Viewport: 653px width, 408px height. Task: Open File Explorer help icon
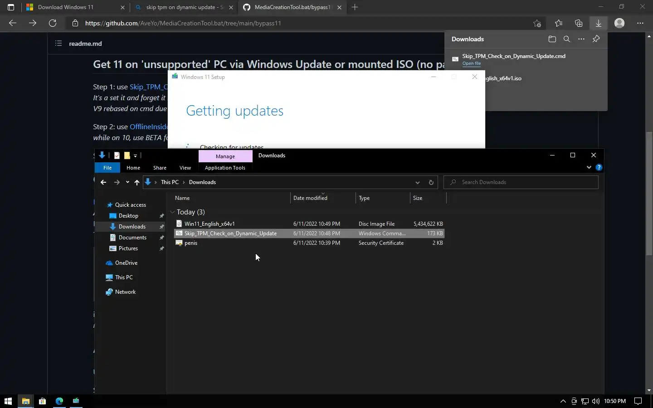pyautogui.click(x=599, y=167)
